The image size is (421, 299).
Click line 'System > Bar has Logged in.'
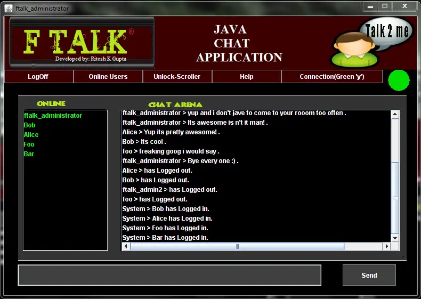point(165,238)
